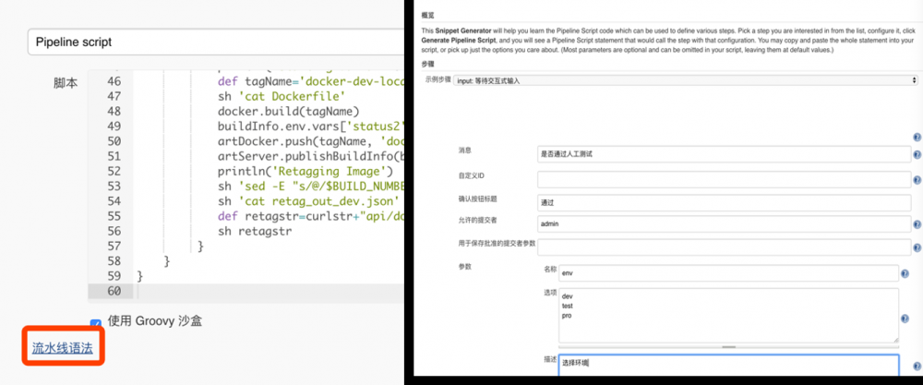Click the 允许的提交者 input containing admin
This screenshot has height=385, width=923.
click(724, 223)
